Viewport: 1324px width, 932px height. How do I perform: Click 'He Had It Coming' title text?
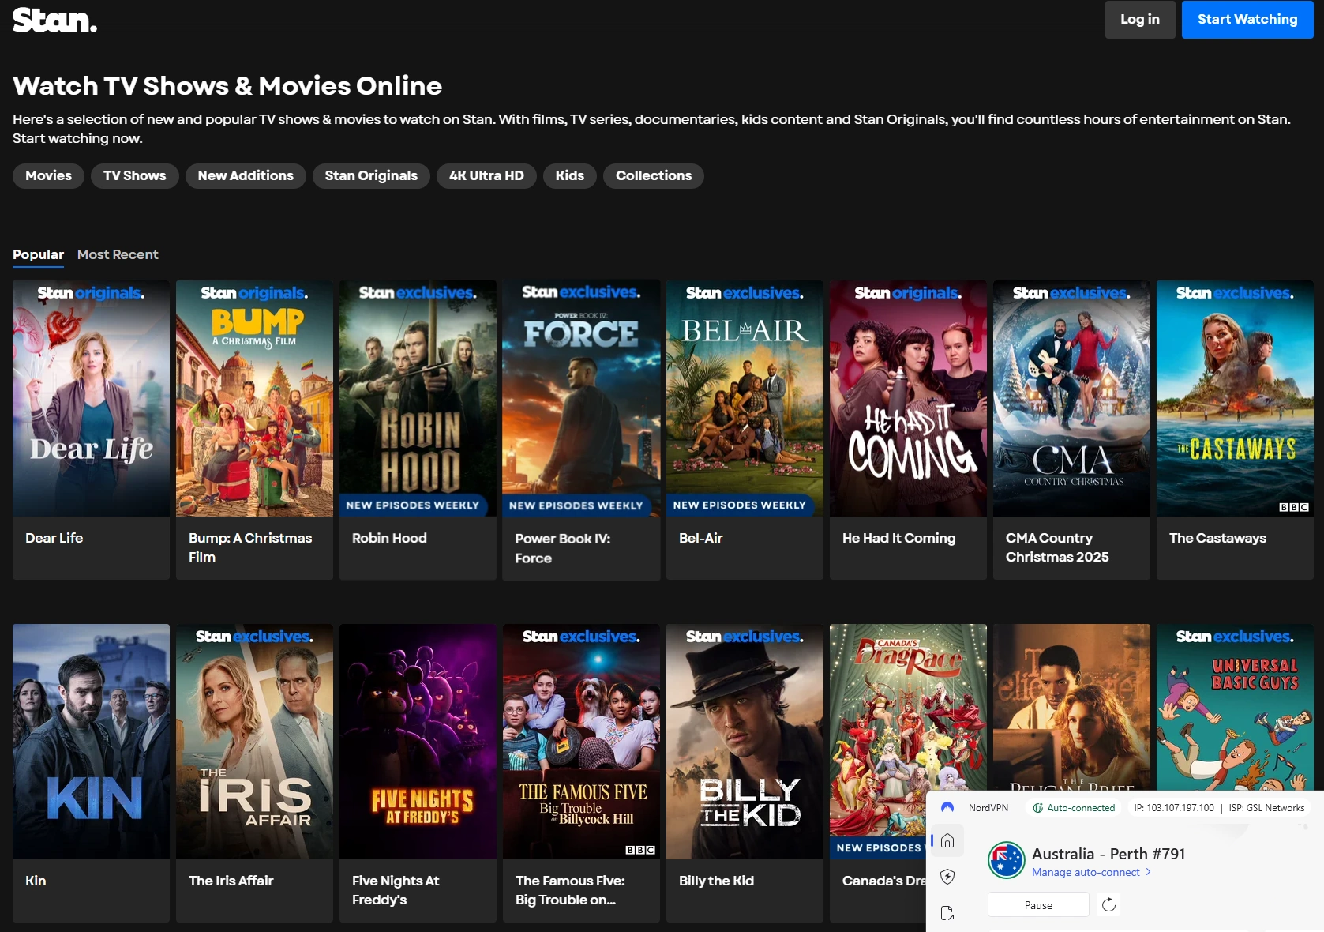click(898, 538)
